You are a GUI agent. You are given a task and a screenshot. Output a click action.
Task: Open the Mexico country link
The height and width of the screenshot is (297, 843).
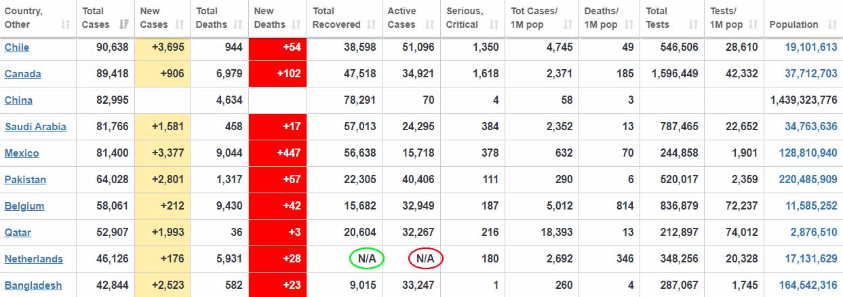point(22,153)
